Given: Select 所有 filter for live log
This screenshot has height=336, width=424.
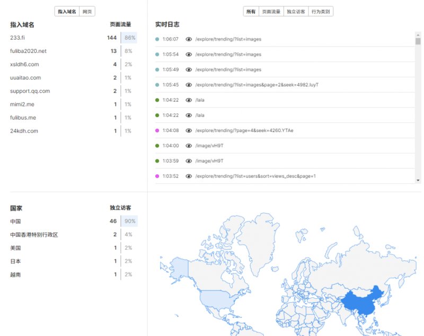Looking at the screenshot, I should [x=251, y=12].
